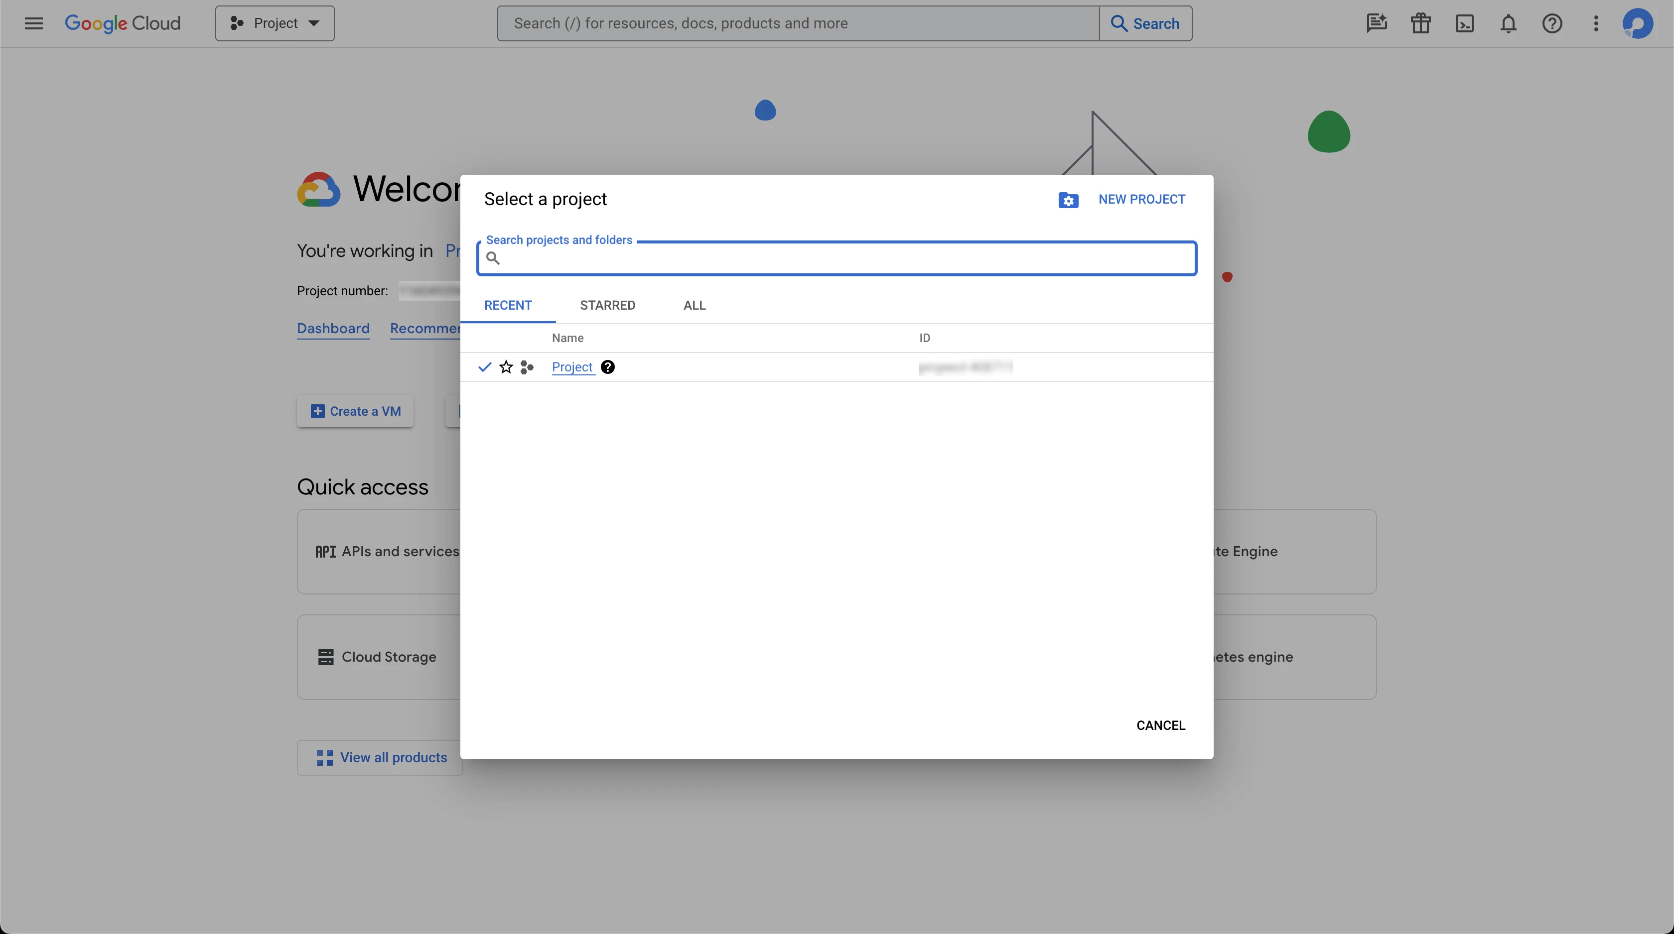Open the Kubernetes engine card behind dialog
The image size is (1674, 934).
1294,657
